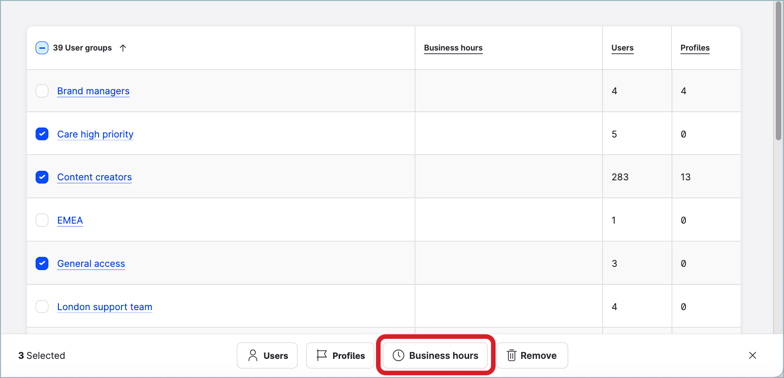Dismiss the selection bar with X icon
This screenshot has width=784, height=378.
[753, 355]
